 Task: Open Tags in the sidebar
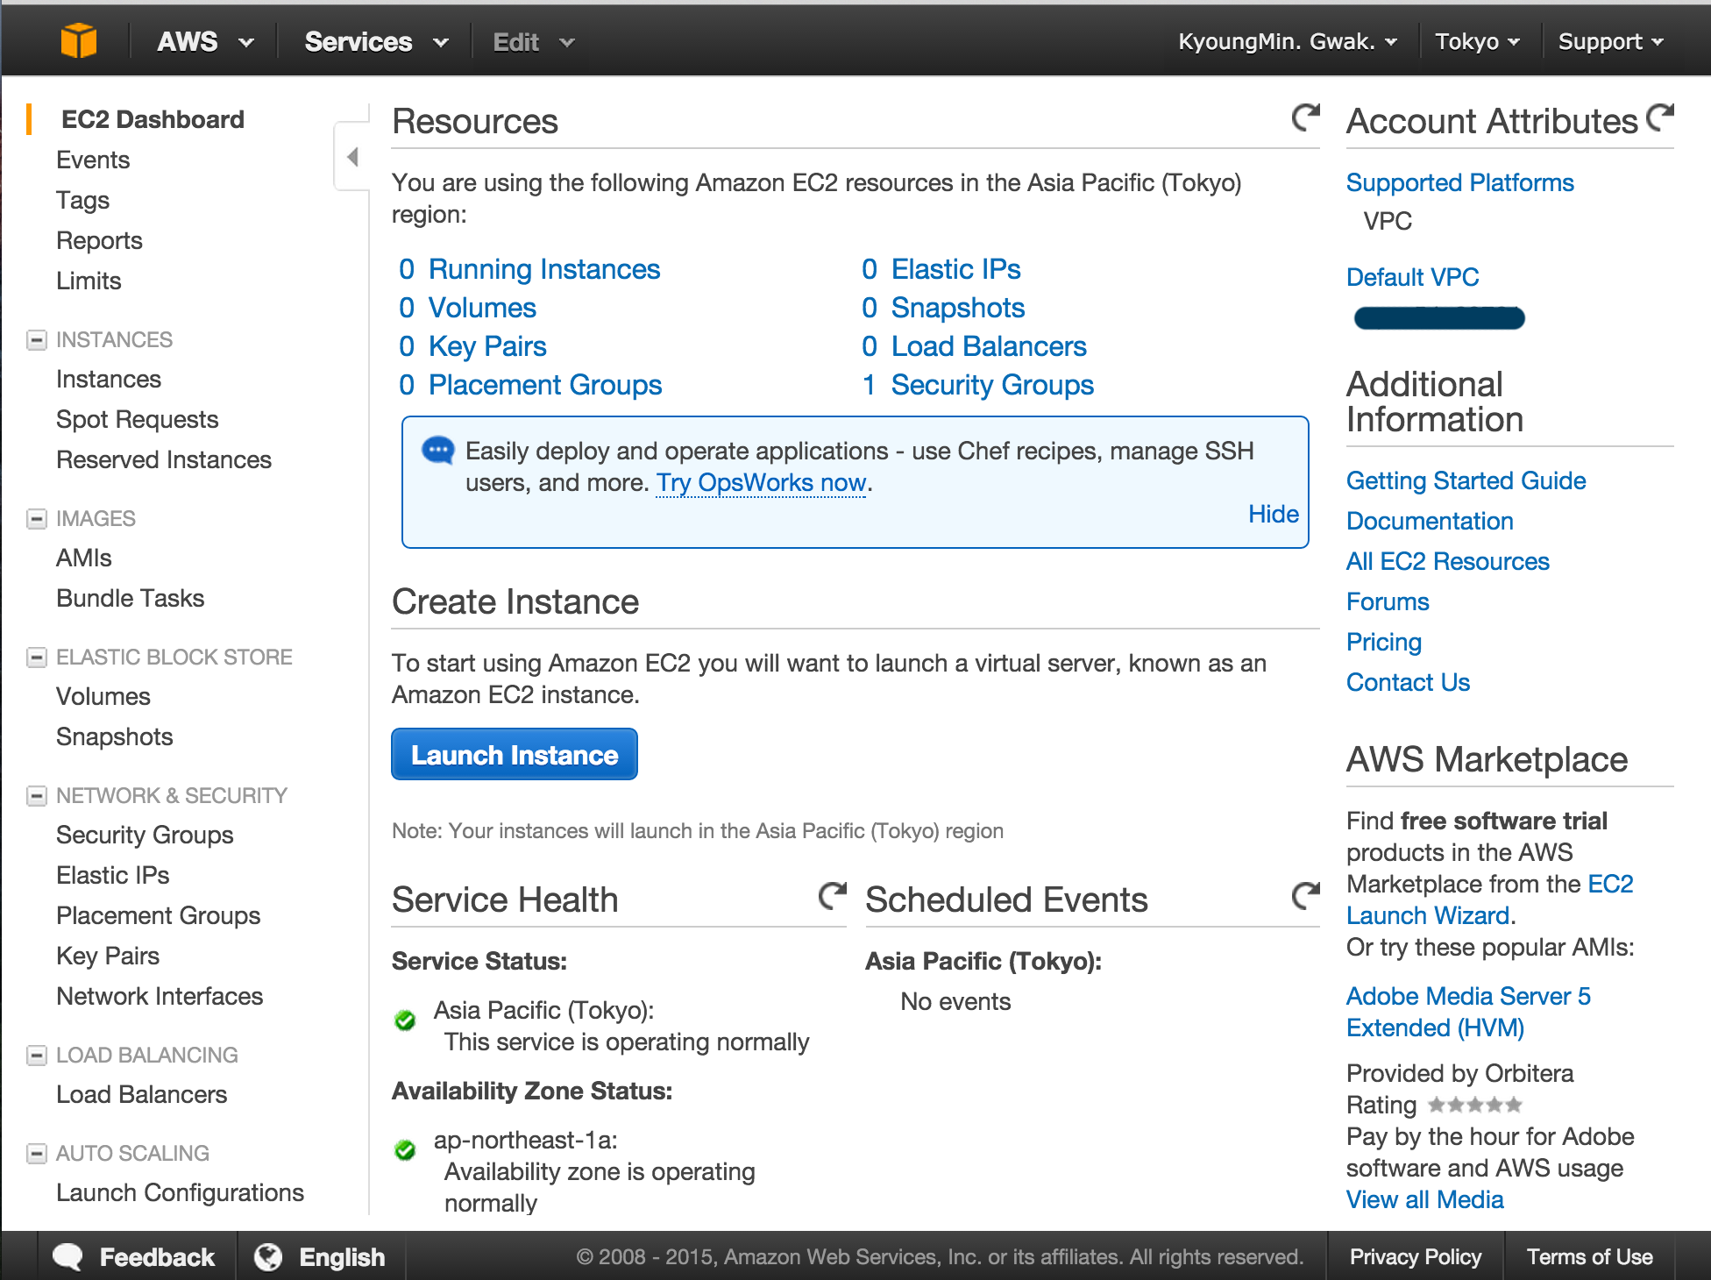82,200
